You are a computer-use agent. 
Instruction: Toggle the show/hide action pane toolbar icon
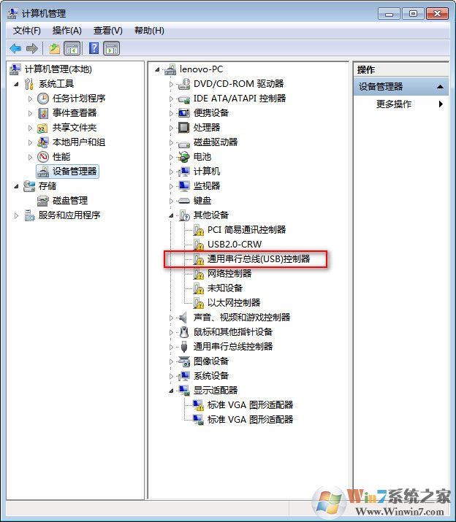click(x=111, y=49)
